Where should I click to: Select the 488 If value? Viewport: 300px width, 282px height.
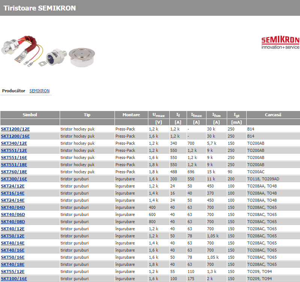(x=173, y=172)
